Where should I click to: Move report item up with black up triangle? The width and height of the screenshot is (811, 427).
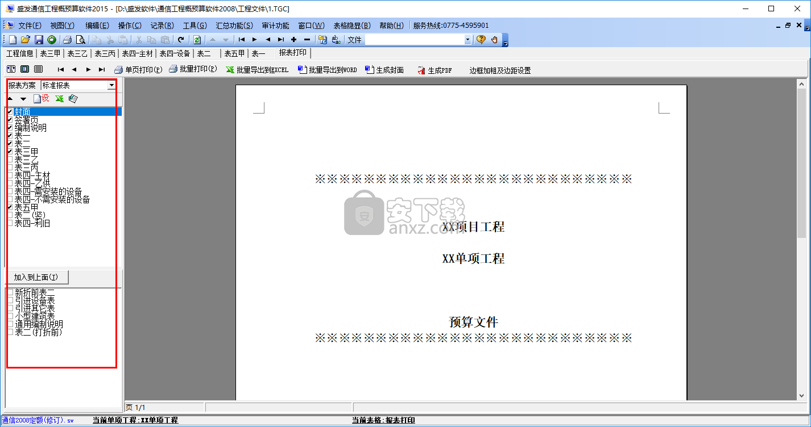[x=10, y=99]
